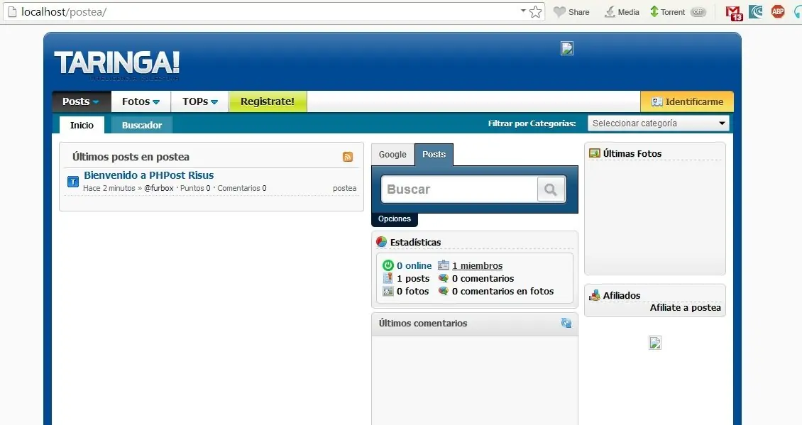Toggle the Torrent off switch
This screenshot has width=802, height=425.
[698, 12]
